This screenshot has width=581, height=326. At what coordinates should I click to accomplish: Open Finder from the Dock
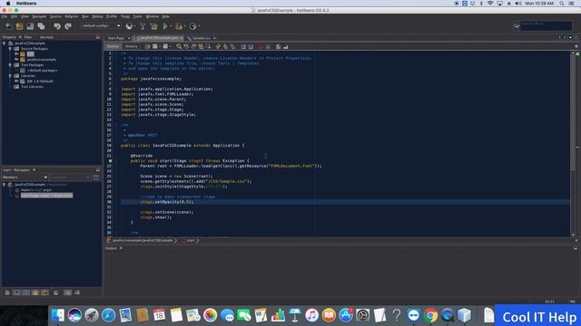coord(57,315)
